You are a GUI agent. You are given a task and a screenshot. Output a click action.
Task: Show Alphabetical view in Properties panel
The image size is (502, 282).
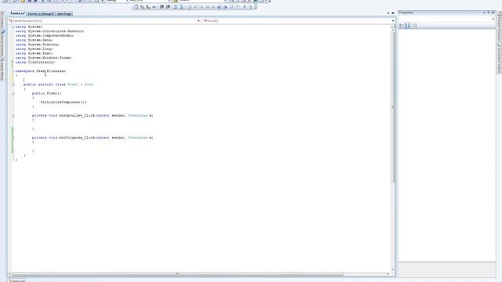click(x=408, y=25)
